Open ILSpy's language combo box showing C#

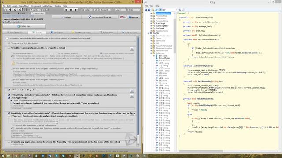pos(170,10)
